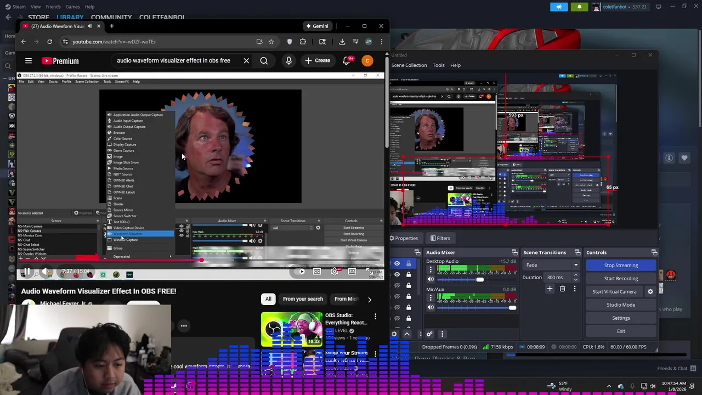Unlock the first OBS source lock
This screenshot has height=395, width=702.
click(409, 263)
